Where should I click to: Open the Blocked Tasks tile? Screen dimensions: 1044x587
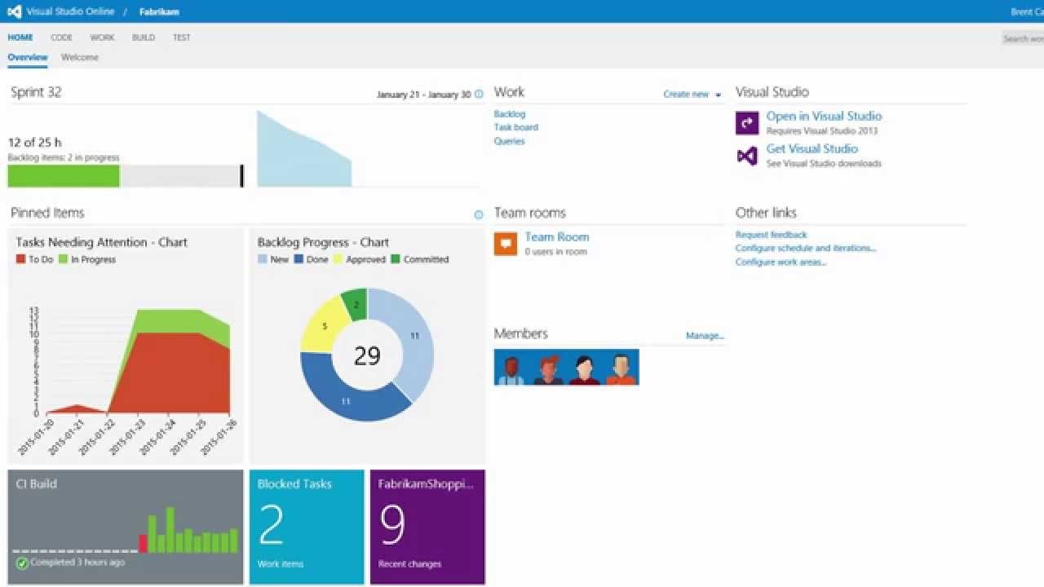point(307,527)
